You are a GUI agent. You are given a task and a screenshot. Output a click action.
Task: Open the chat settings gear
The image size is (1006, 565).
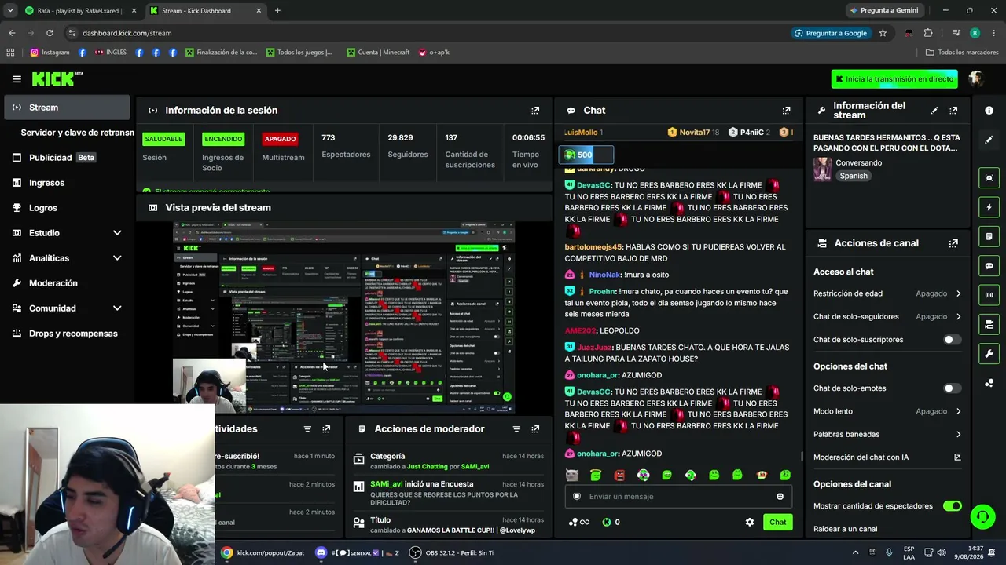coord(750,522)
